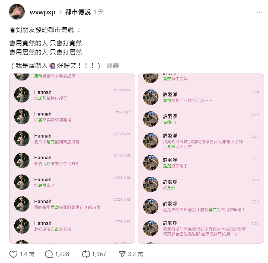
Task: Click the 1,967 reposts count
Action: click(x=99, y=254)
